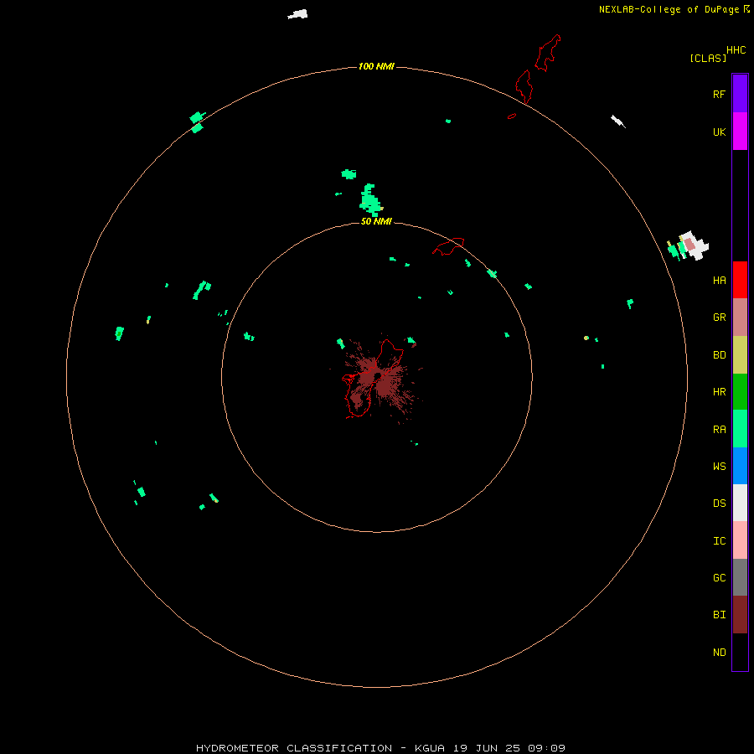Image resolution: width=754 pixels, height=754 pixels.
Task: Click the UK legend label
Action: pyautogui.click(x=719, y=132)
